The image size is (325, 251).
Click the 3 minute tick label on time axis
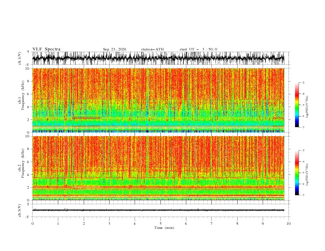click(109, 224)
